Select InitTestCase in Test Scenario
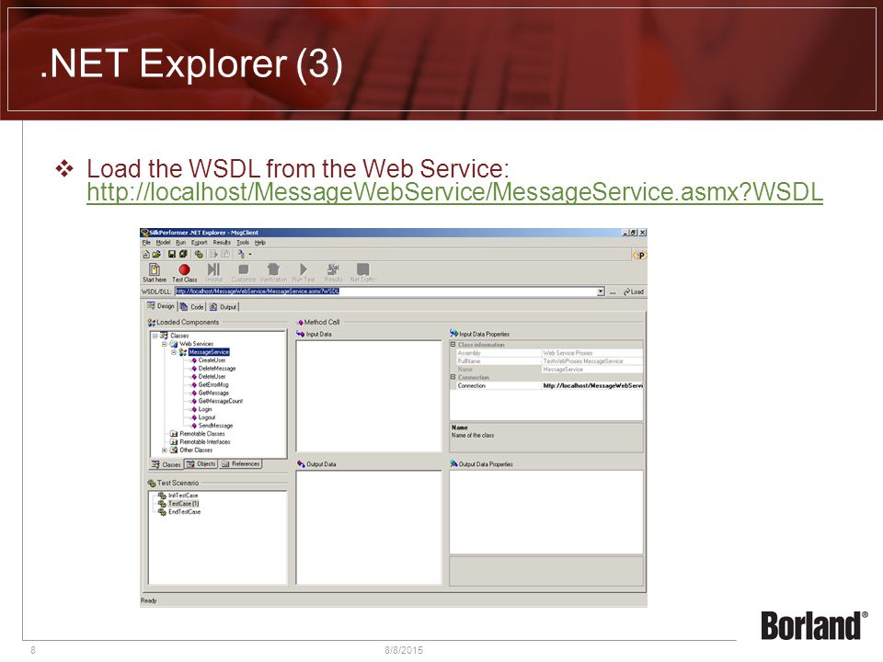This screenshot has height=662, width=883. 183,496
